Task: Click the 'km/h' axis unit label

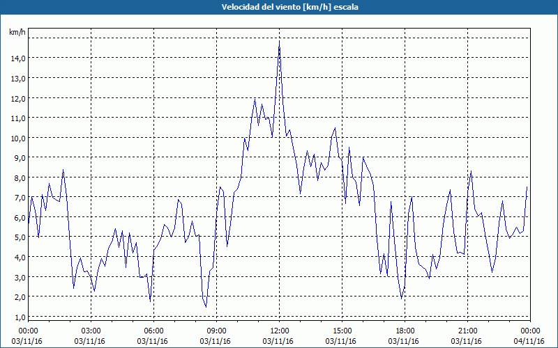Action: [x=17, y=32]
